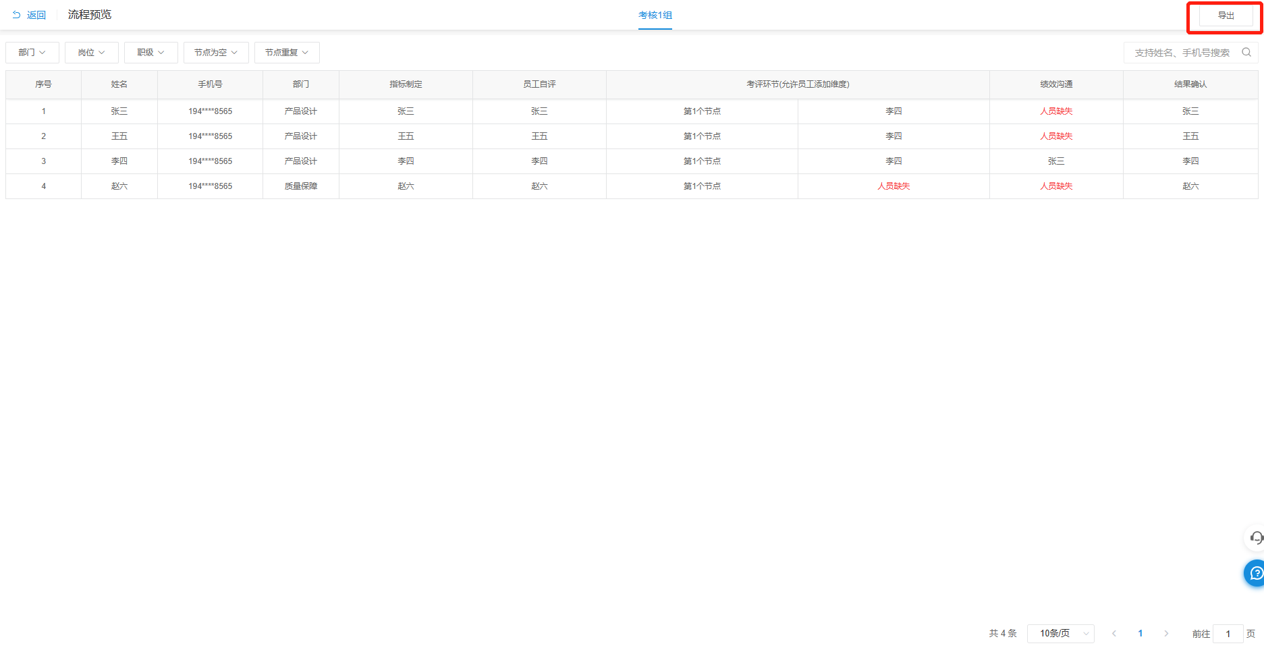The height and width of the screenshot is (654, 1264).
Task: Click 第1个节点 in row 3
Action: (703, 161)
